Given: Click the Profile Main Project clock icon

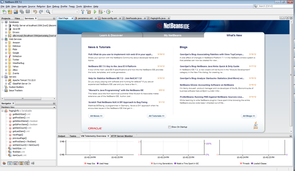Looking at the screenshot, I should [108, 12].
